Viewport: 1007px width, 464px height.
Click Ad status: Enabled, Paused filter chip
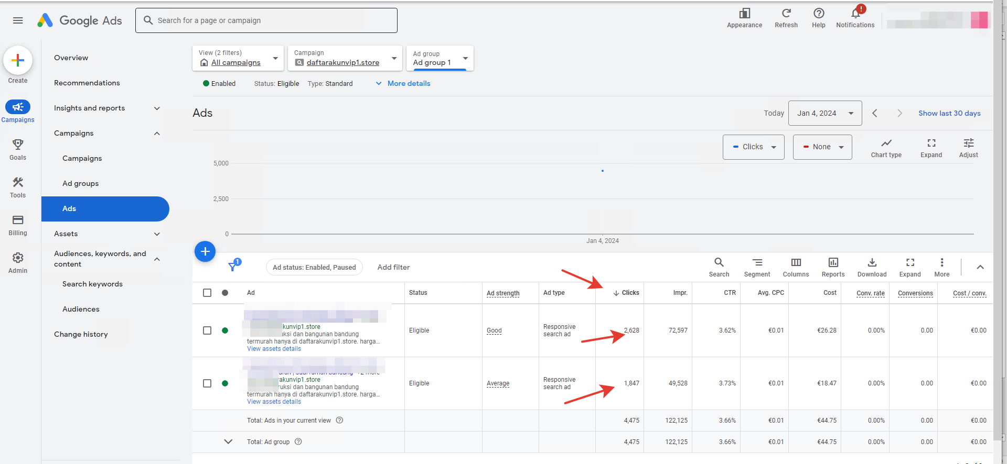tap(314, 267)
